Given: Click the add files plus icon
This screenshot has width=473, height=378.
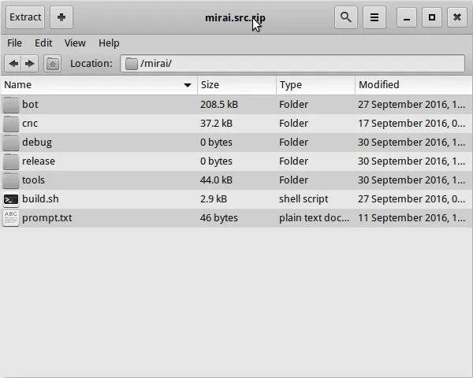Looking at the screenshot, I should click(61, 17).
